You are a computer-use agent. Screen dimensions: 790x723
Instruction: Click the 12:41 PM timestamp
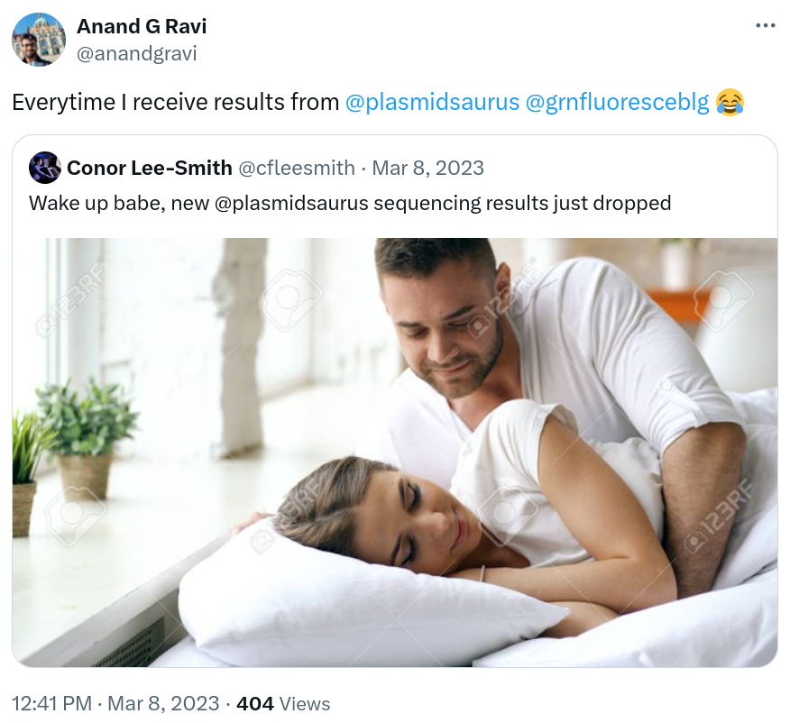click(x=52, y=703)
